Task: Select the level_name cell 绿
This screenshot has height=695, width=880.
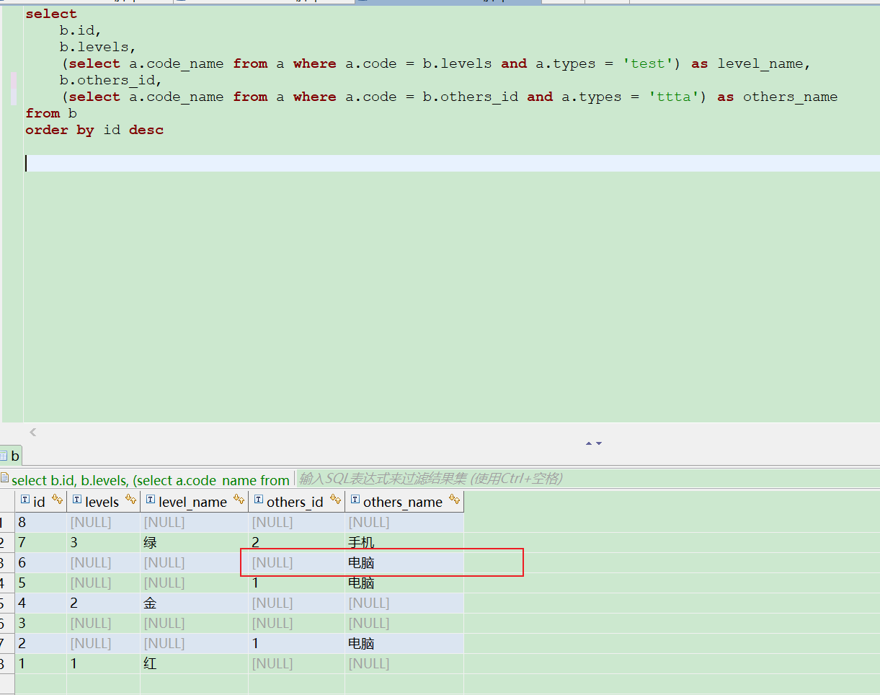Action: click(x=194, y=542)
